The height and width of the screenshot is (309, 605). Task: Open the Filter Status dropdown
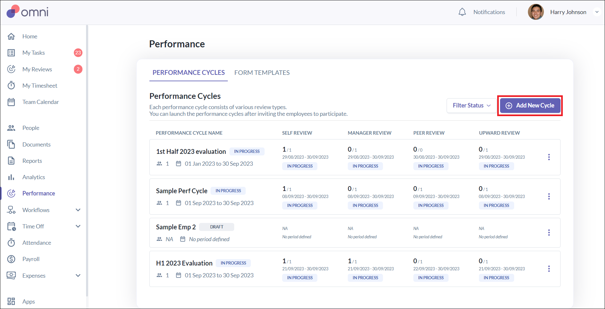471,106
